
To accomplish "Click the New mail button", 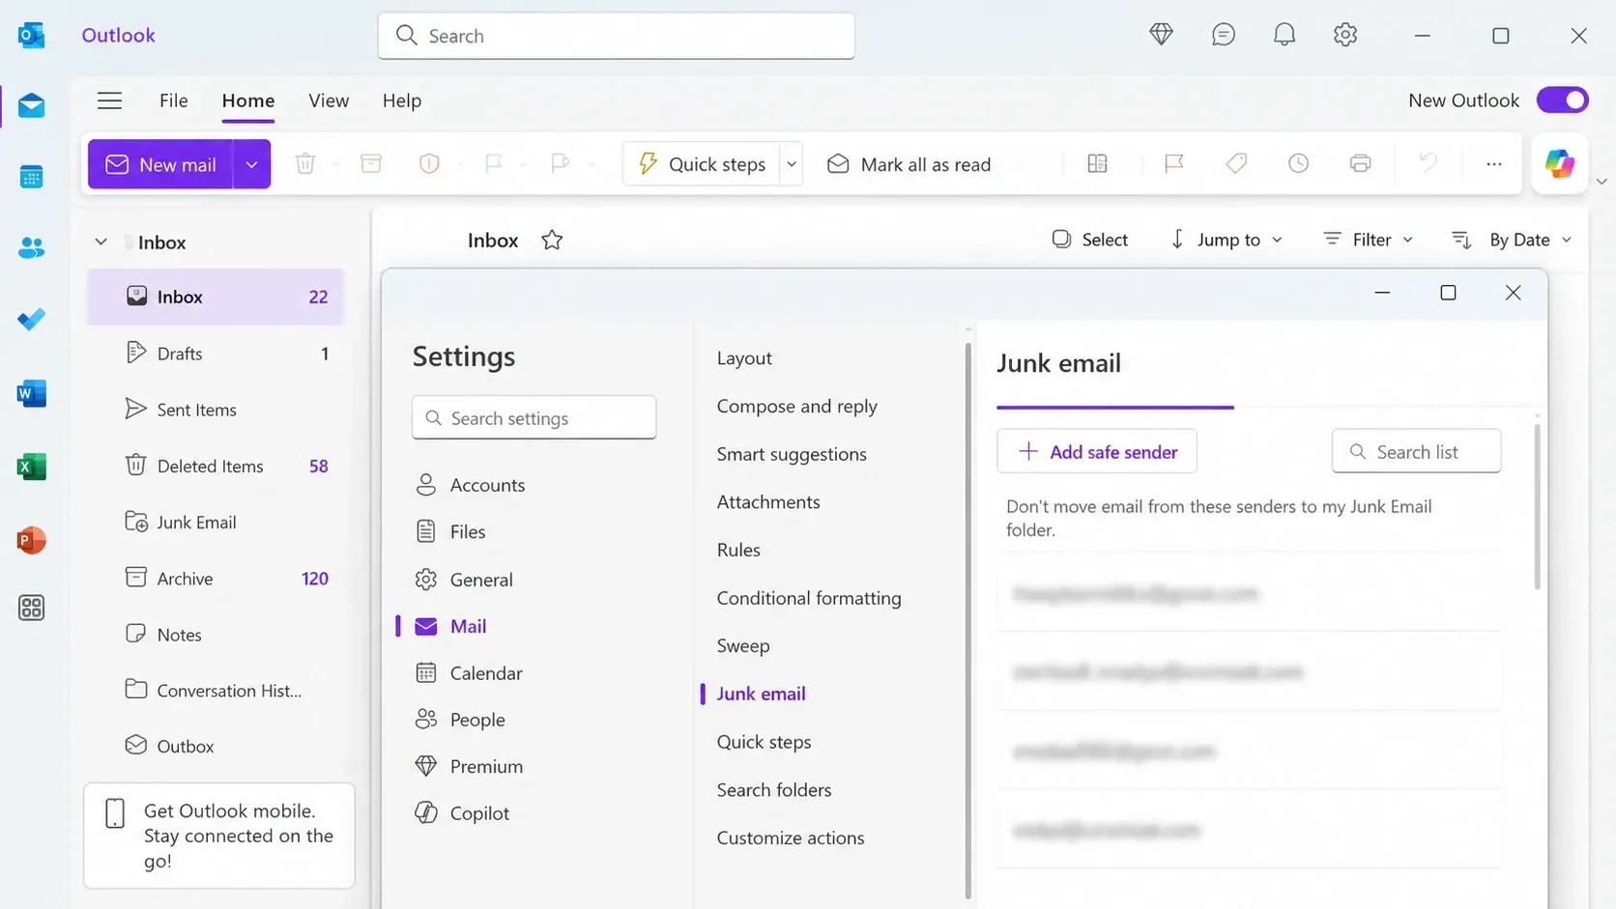I will tap(160, 164).
